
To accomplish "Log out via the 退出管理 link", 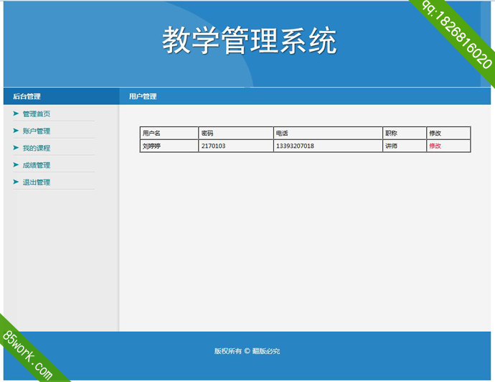I will (37, 183).
